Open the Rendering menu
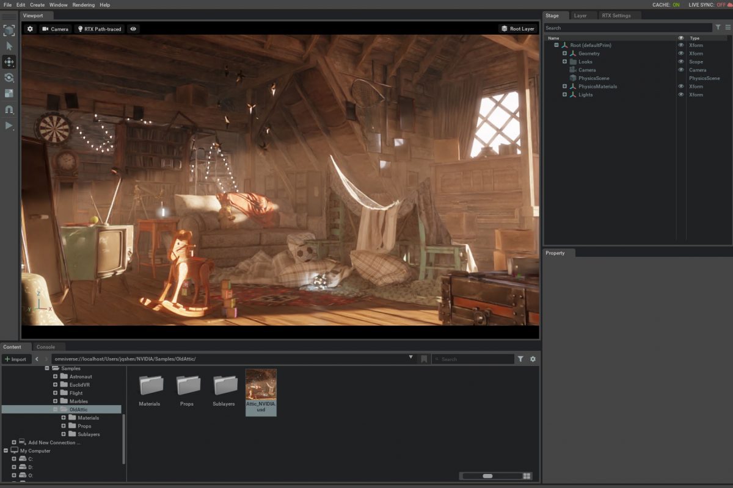Screen dimensions: 733x488 point(84,5)
